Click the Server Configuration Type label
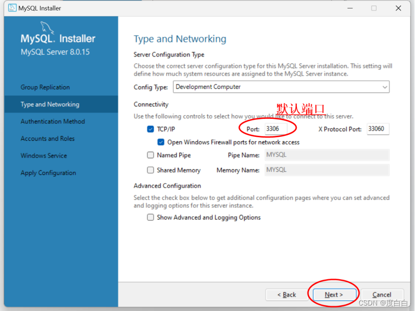Viewport: 415px width, 311px height. pos(169,55)
